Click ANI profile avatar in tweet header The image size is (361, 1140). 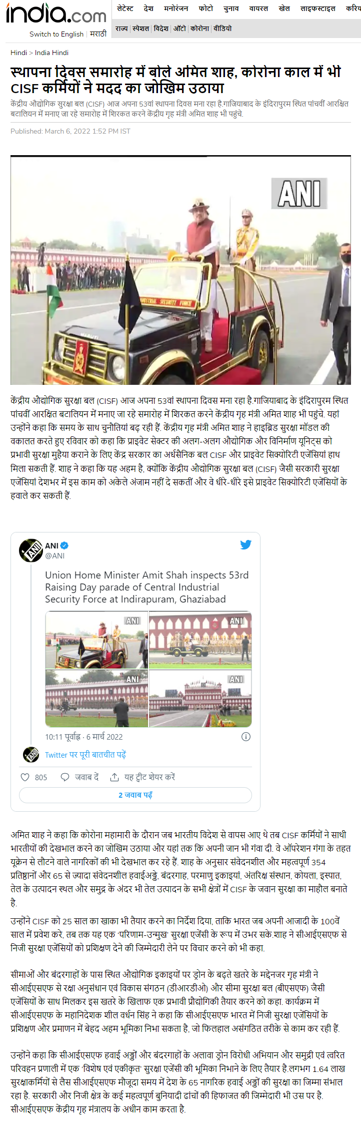click(x=31, y=550)
